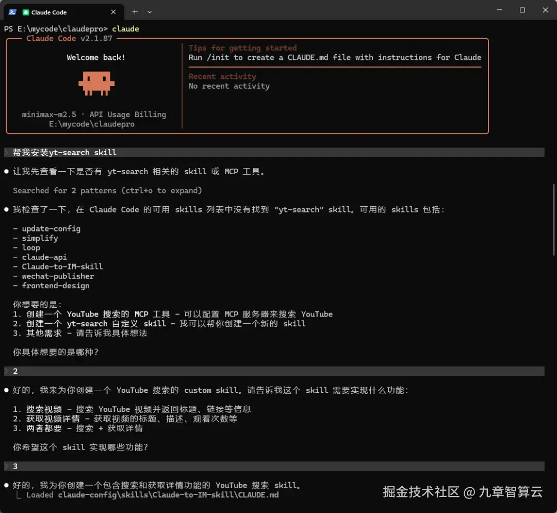Select the Claude Code tab
This screenshot has height=513, width=557.
64,12
